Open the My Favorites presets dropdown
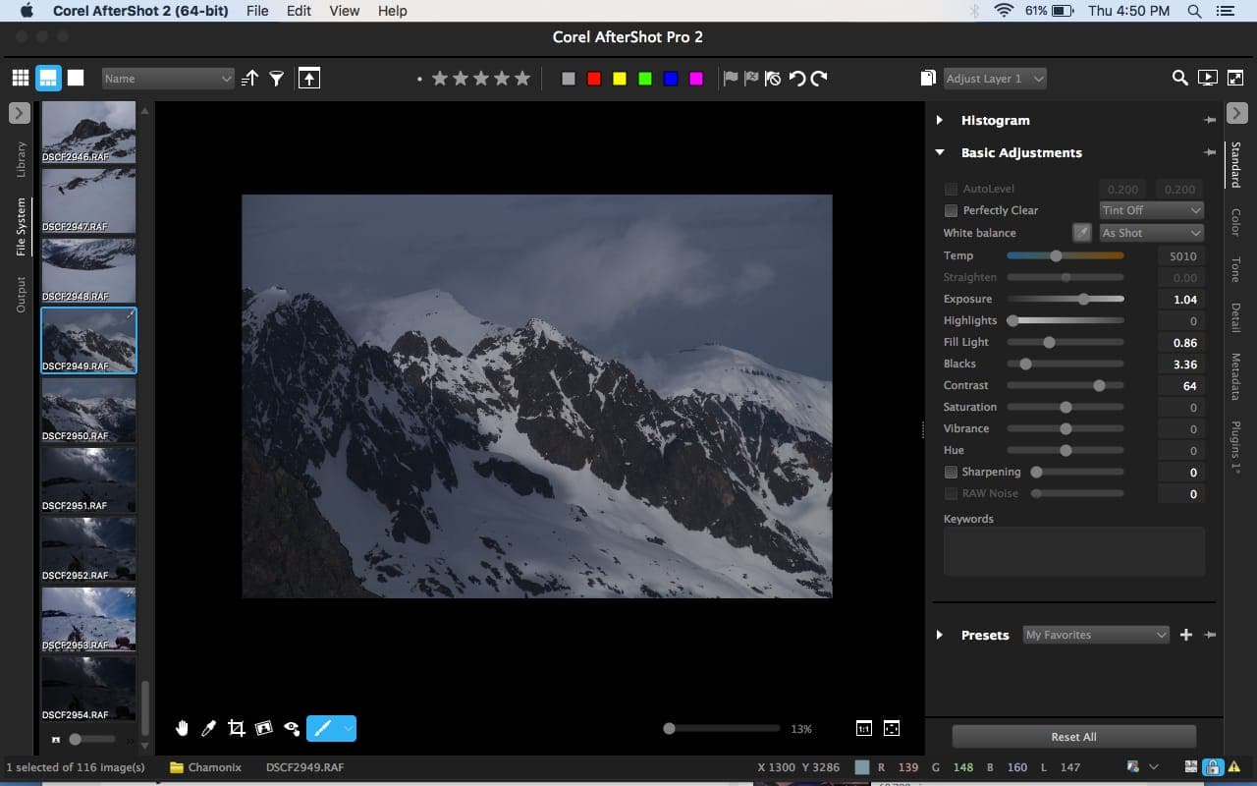 click(1096, 635)
